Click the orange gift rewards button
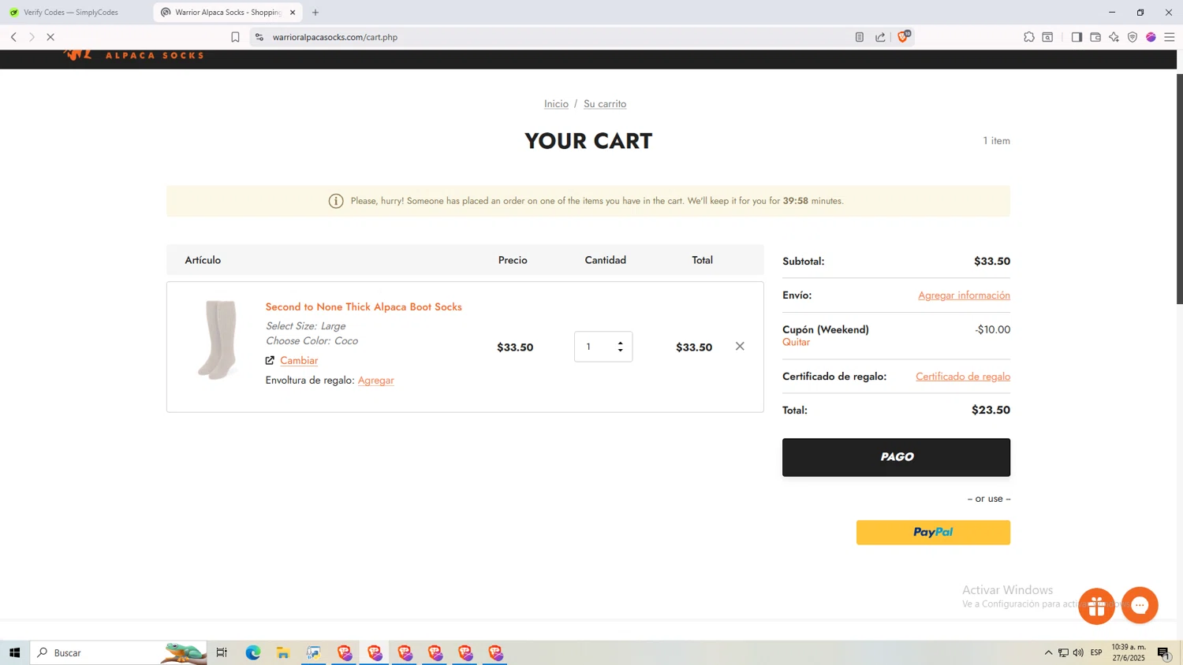 pyautogui.click(x=1096, y=606)
